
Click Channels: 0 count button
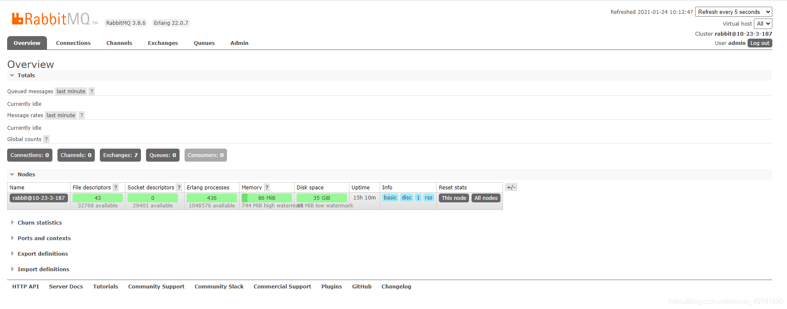76,155
